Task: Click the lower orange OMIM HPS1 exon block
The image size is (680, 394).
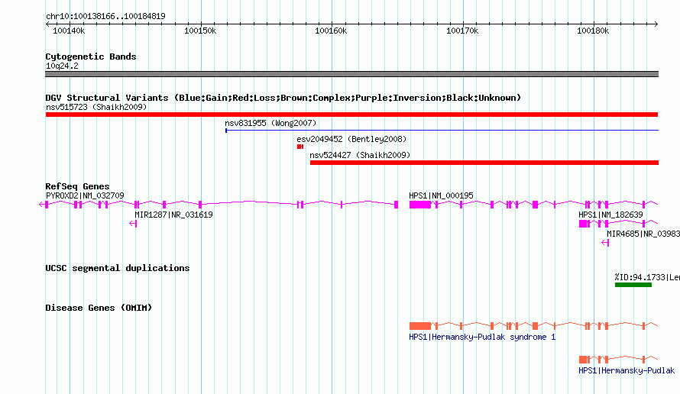Action: coord(583,360)
